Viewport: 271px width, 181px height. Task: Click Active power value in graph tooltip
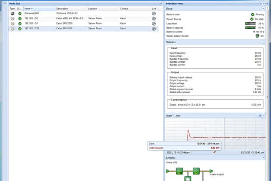(x=215, y=148)
